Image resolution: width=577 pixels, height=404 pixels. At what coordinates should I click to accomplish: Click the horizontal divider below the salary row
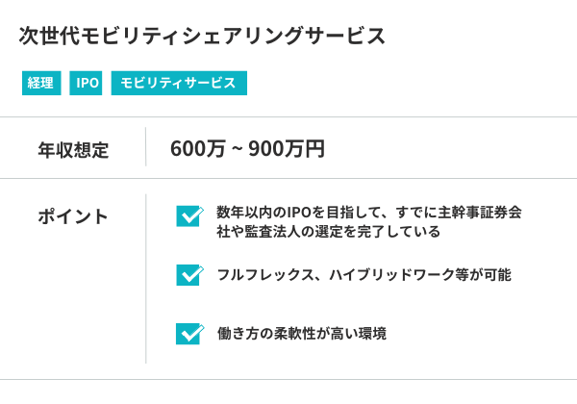(288, 178)
